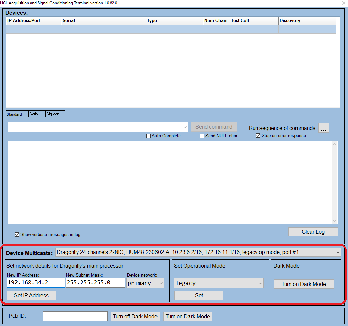This screenshot has height=326, width=348.
Task: Click the log scrollbar down arrow
Action: pyautogui.click(x=334, y=221)
